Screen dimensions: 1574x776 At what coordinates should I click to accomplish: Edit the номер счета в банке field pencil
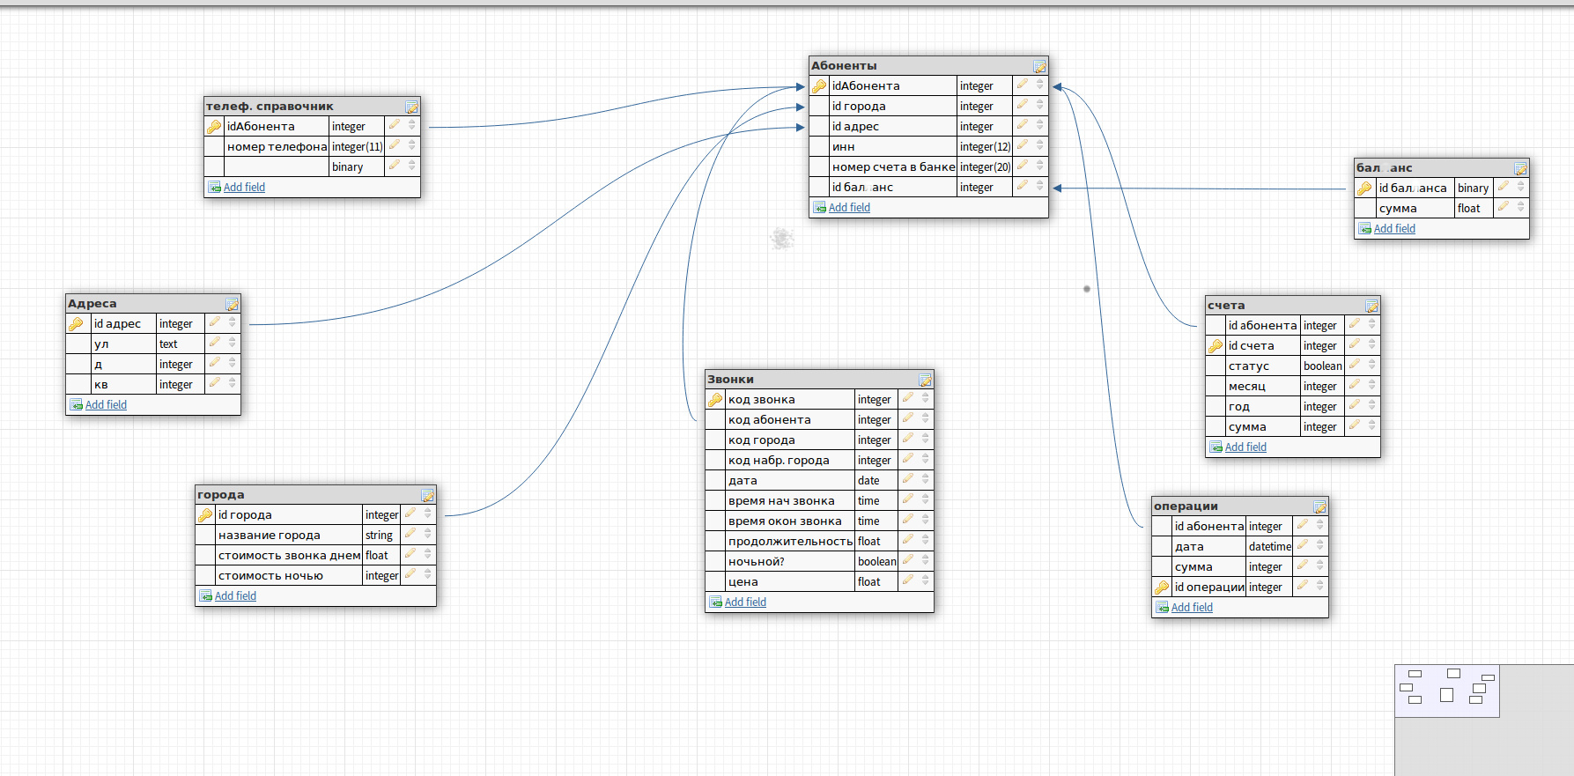point(1023,166)
